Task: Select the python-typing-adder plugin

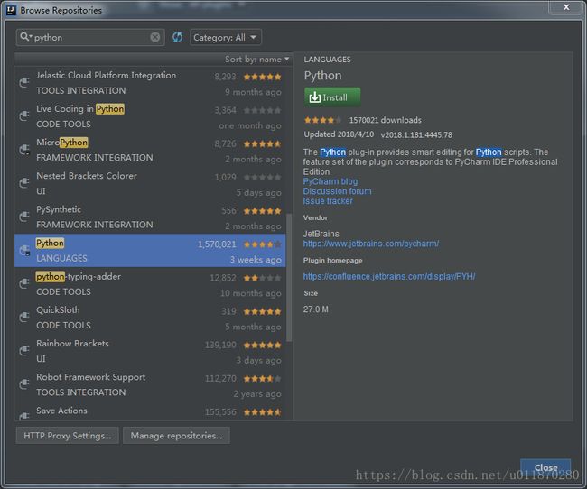Action: [x=150, y=284]
